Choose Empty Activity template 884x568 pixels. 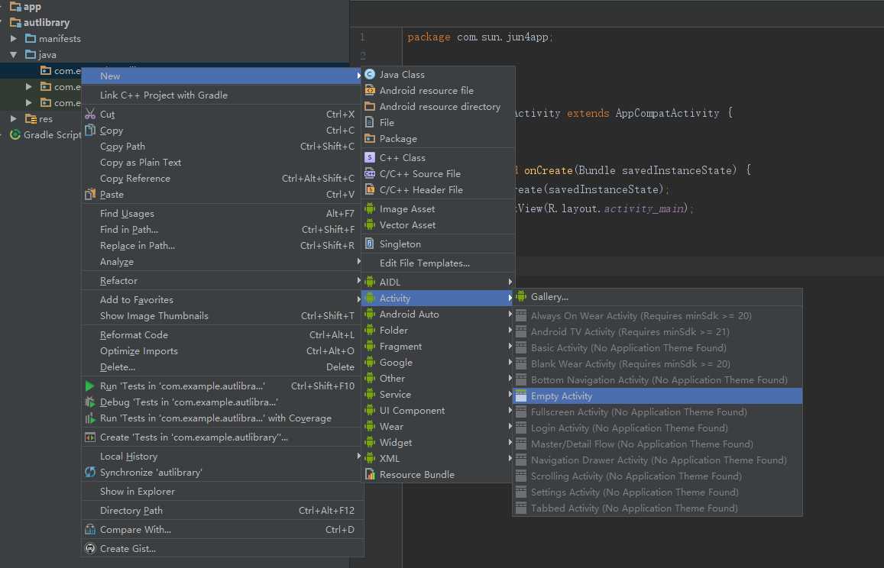657,396
